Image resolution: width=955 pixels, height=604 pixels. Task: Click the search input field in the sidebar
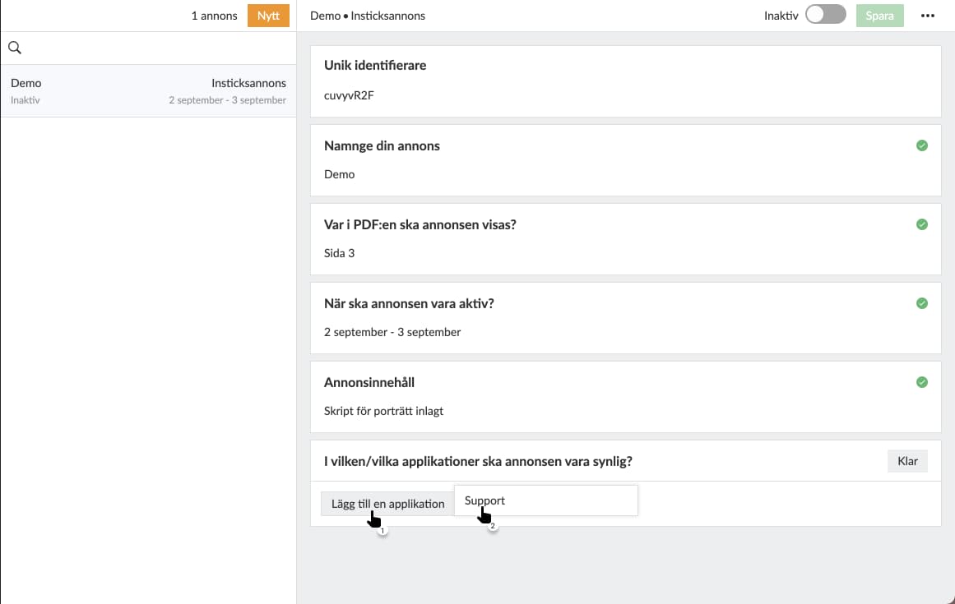coord(148,48)
